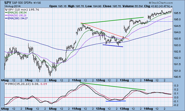
Task: Select the bold SPY ticker title
Action: [x=8, y=3]
